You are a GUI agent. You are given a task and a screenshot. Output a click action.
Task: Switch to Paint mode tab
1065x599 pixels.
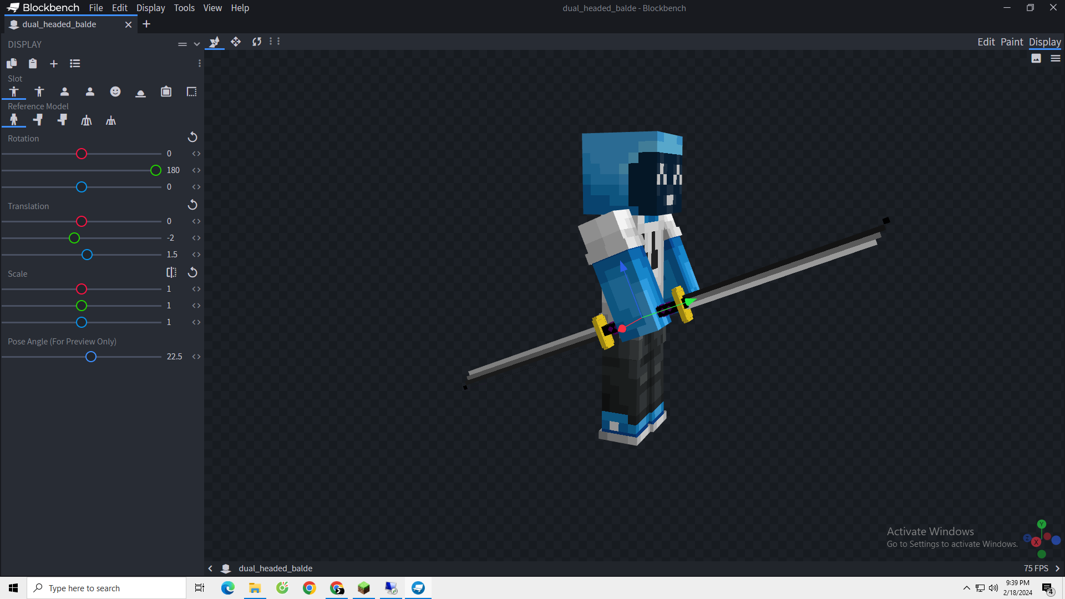(1012, 42)
